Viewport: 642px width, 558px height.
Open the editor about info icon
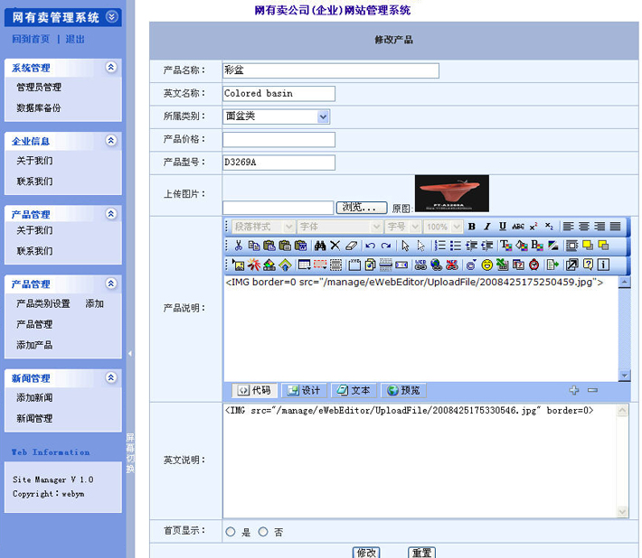point(603,265)
